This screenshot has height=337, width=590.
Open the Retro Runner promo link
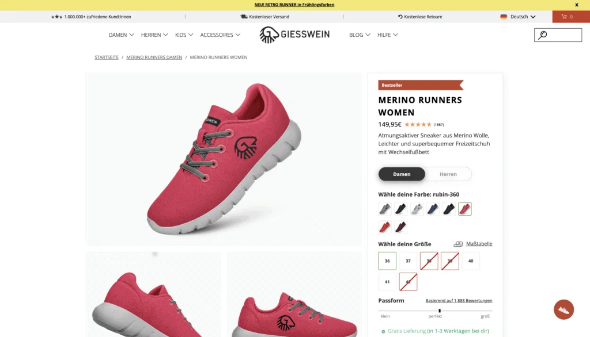(294, 5)
